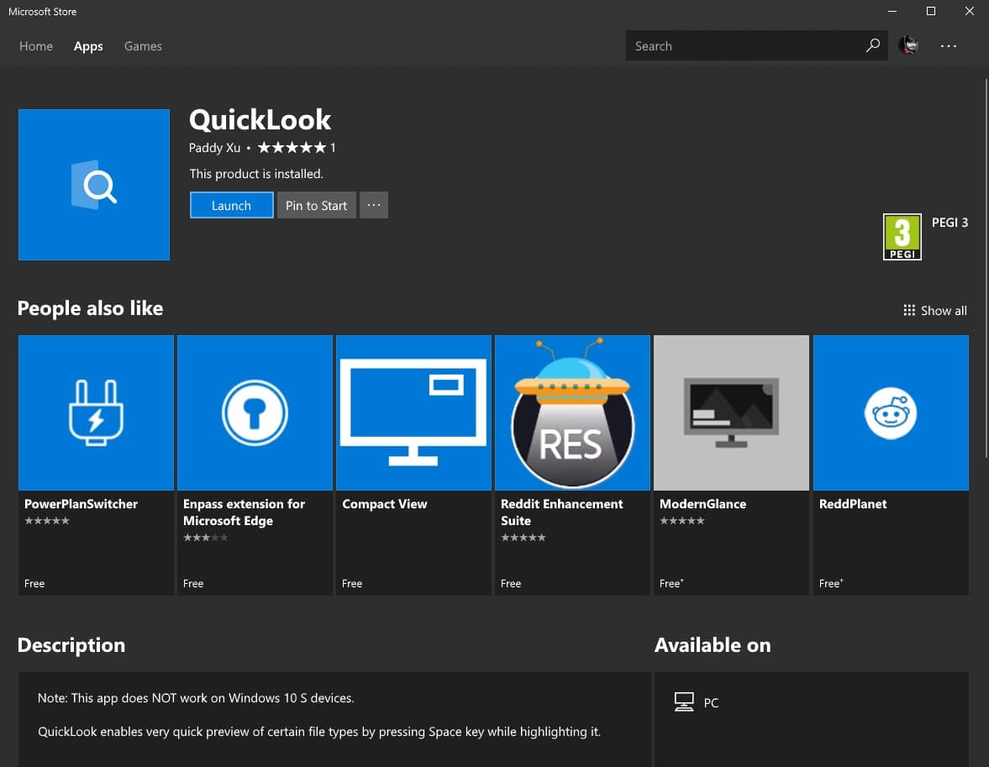The image size is (989, 767).
Task: Close the Microsoft Store window
Action: point(970,12)
